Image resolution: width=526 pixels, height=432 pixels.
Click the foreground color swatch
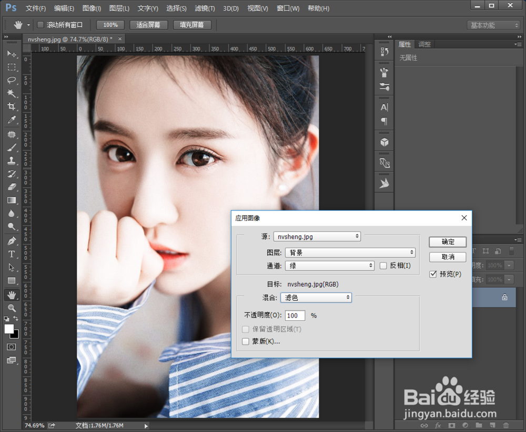point(9,329)
